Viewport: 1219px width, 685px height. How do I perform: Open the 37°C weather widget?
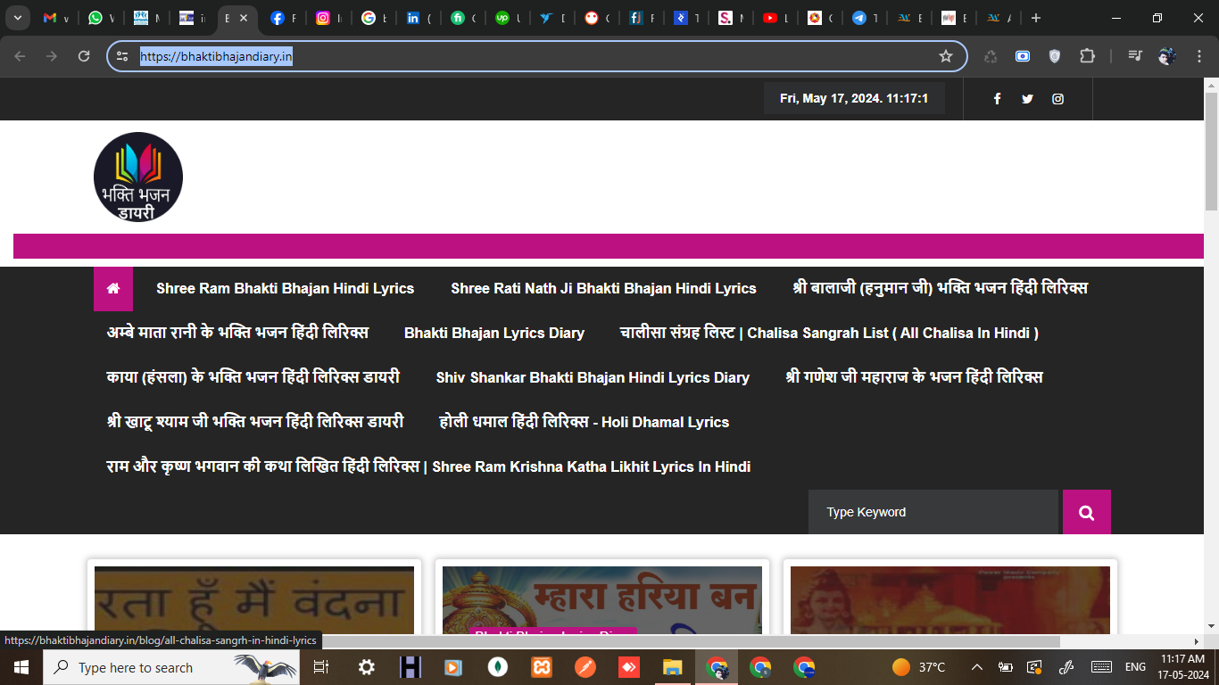tap(919, 667)
